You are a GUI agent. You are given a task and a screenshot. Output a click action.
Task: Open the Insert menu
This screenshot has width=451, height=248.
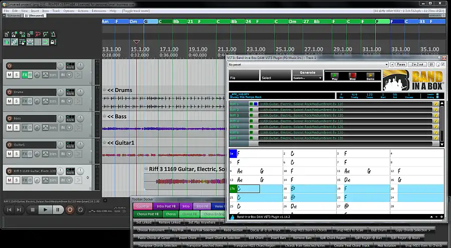point(35,11)
